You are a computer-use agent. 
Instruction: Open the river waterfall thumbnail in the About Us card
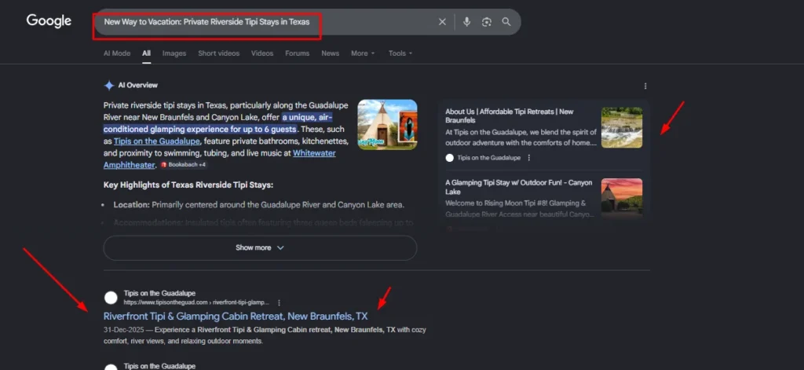click(x=622, y=128)
